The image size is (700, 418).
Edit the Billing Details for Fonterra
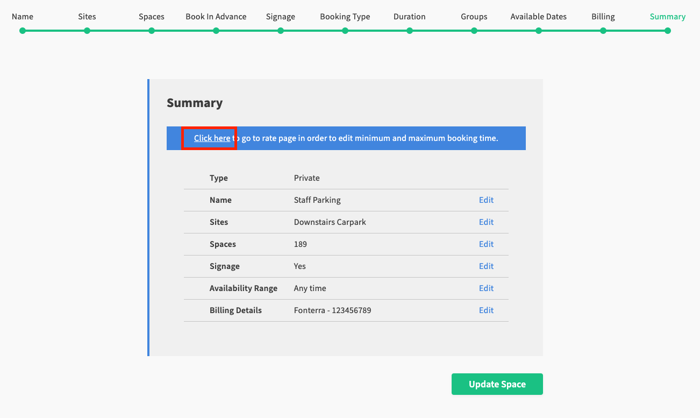pos(486,310)
